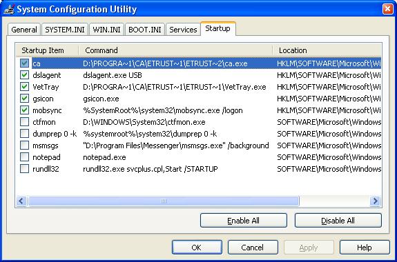
Task: Disable the gsicon startup checkbox
Action: pos(25,99)
